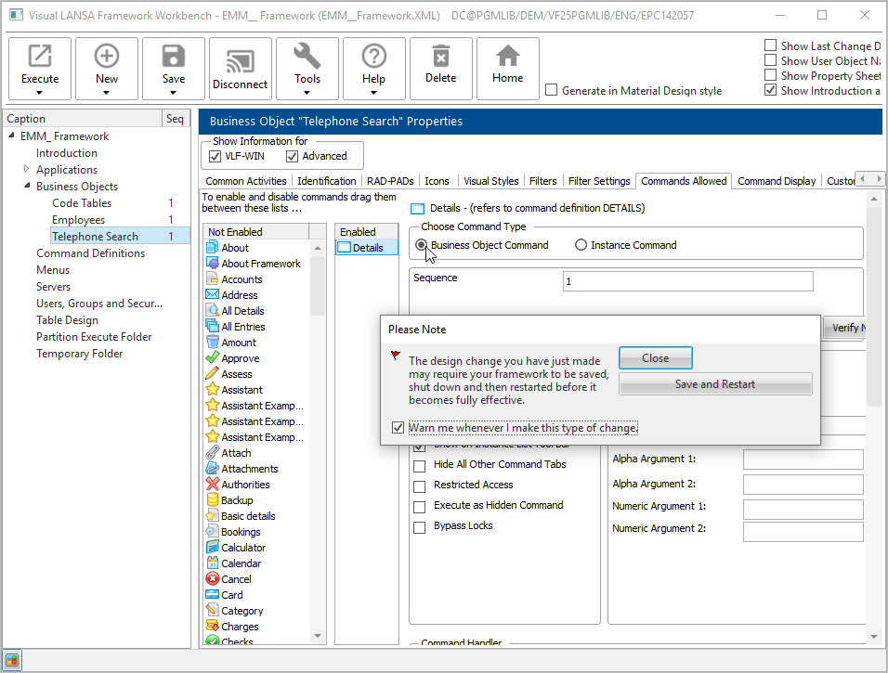Expand the Applications tree node

pyautogui.click(x=26, y=170)
